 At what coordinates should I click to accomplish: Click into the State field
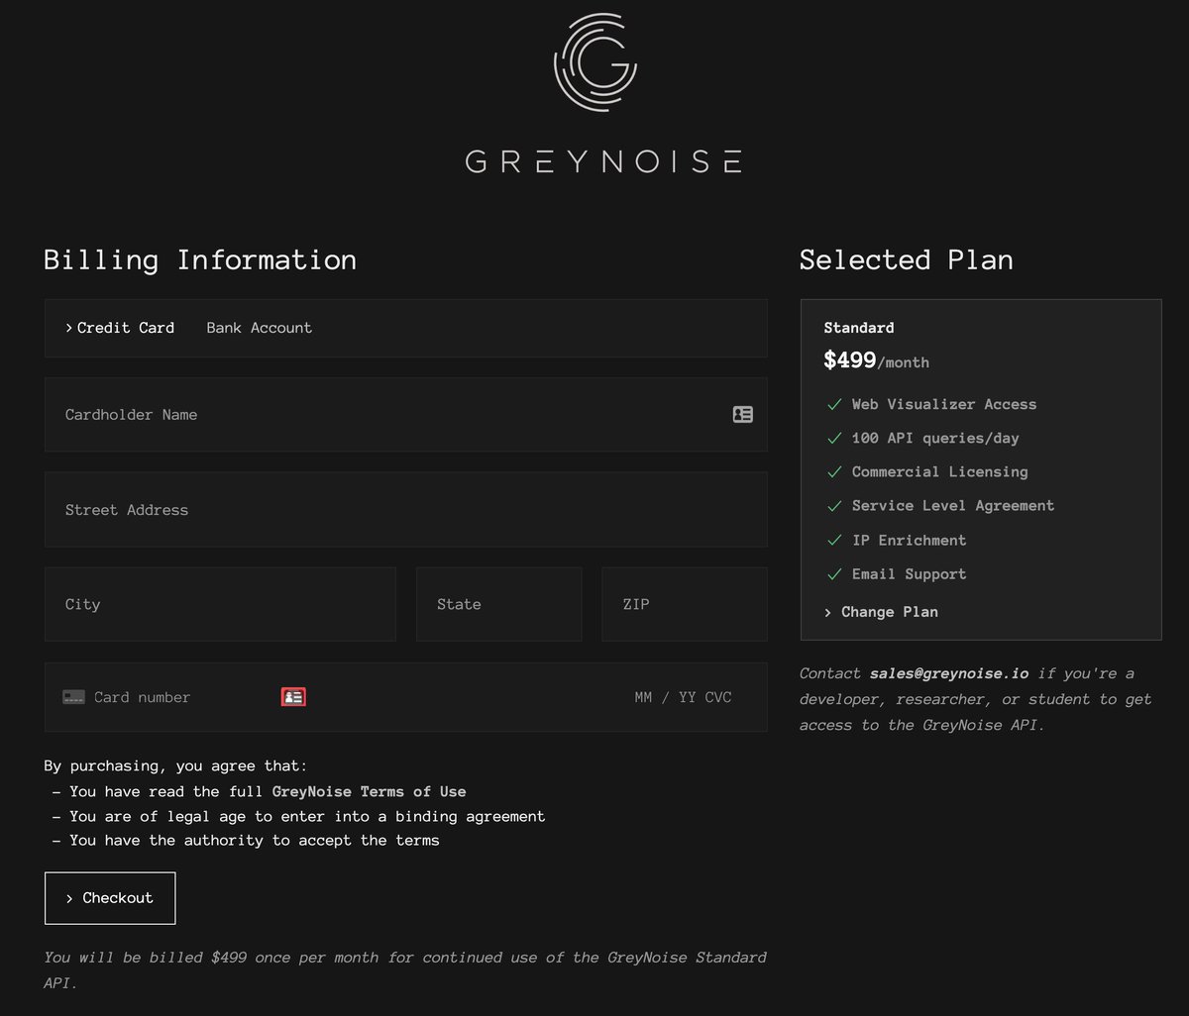[499, 604]
